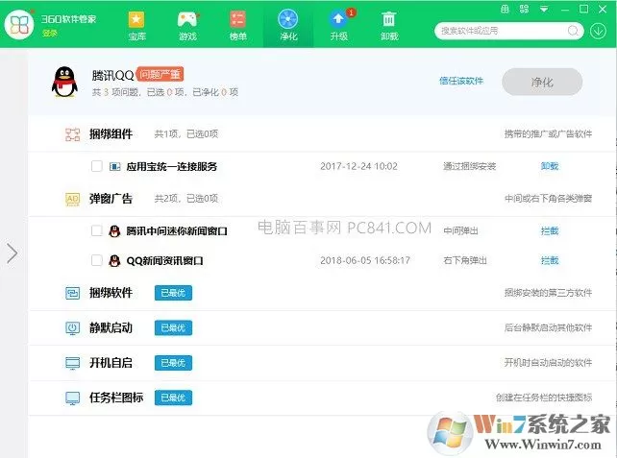Click the 弹窗广告 AD section icon
The width and height of the screenshot is (617, 458).
[x=72, y=199]
